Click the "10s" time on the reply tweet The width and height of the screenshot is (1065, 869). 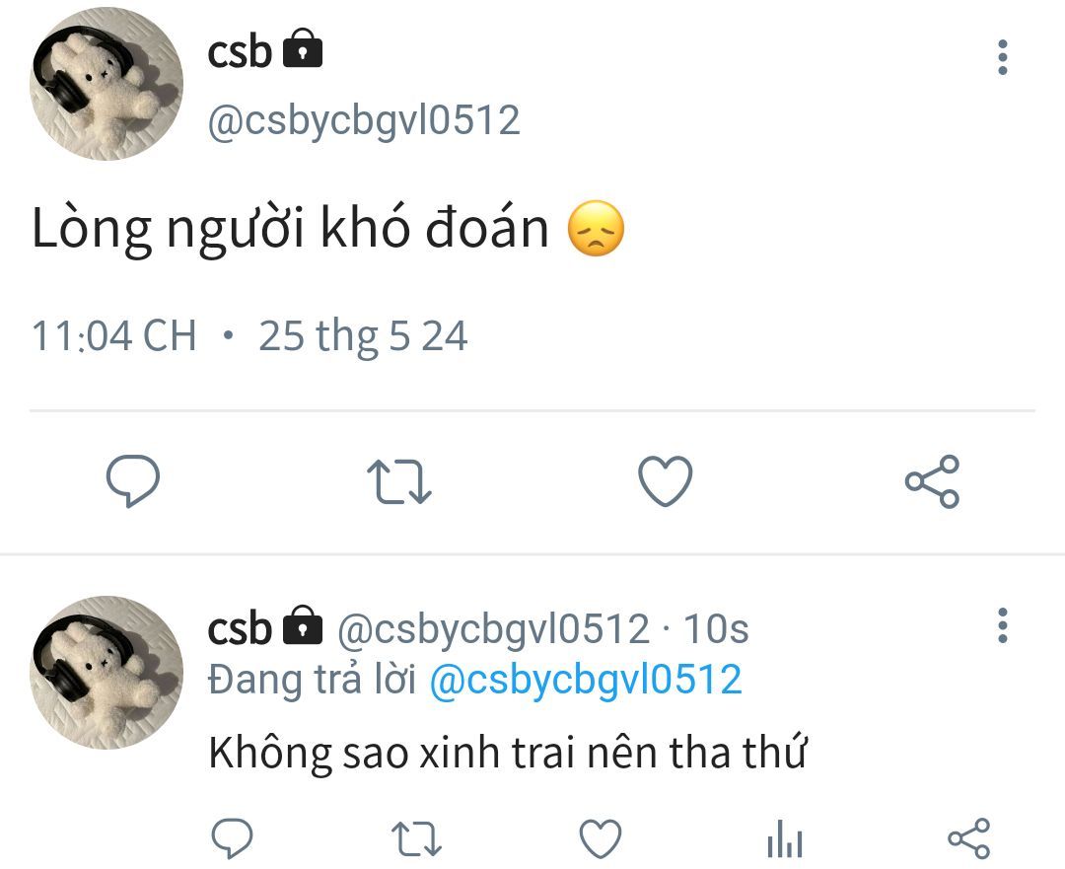(x=716, y=628)
